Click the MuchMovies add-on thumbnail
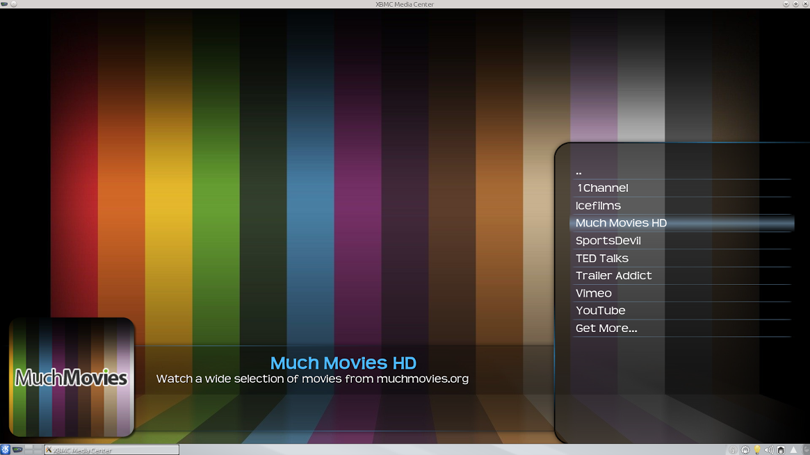 72,377
